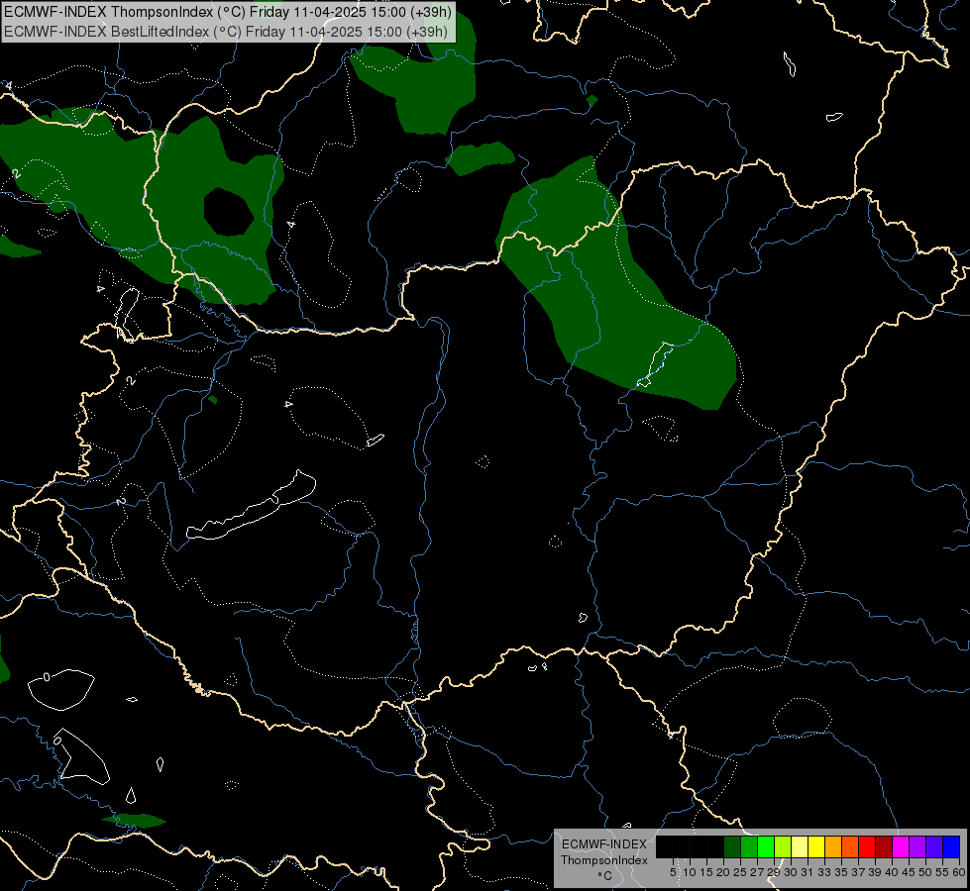Click the ECMWF-INDEX BestLiftedIndex title line
The width and height of the screenshot is (970, 891).
pos(226,32)
